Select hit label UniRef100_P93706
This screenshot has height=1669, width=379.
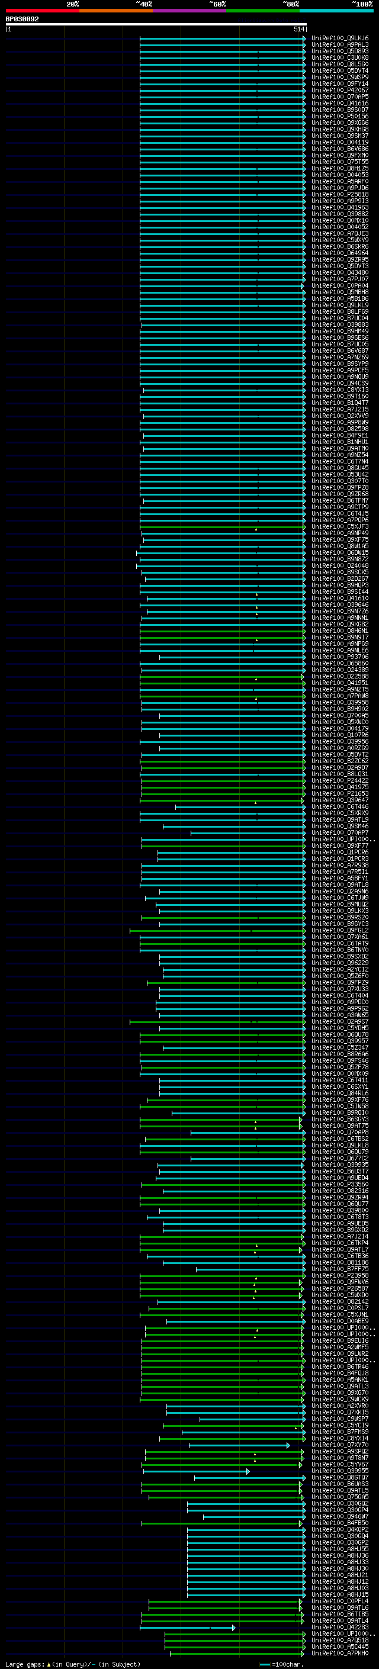pyautogui.click(x=340, y=657)
